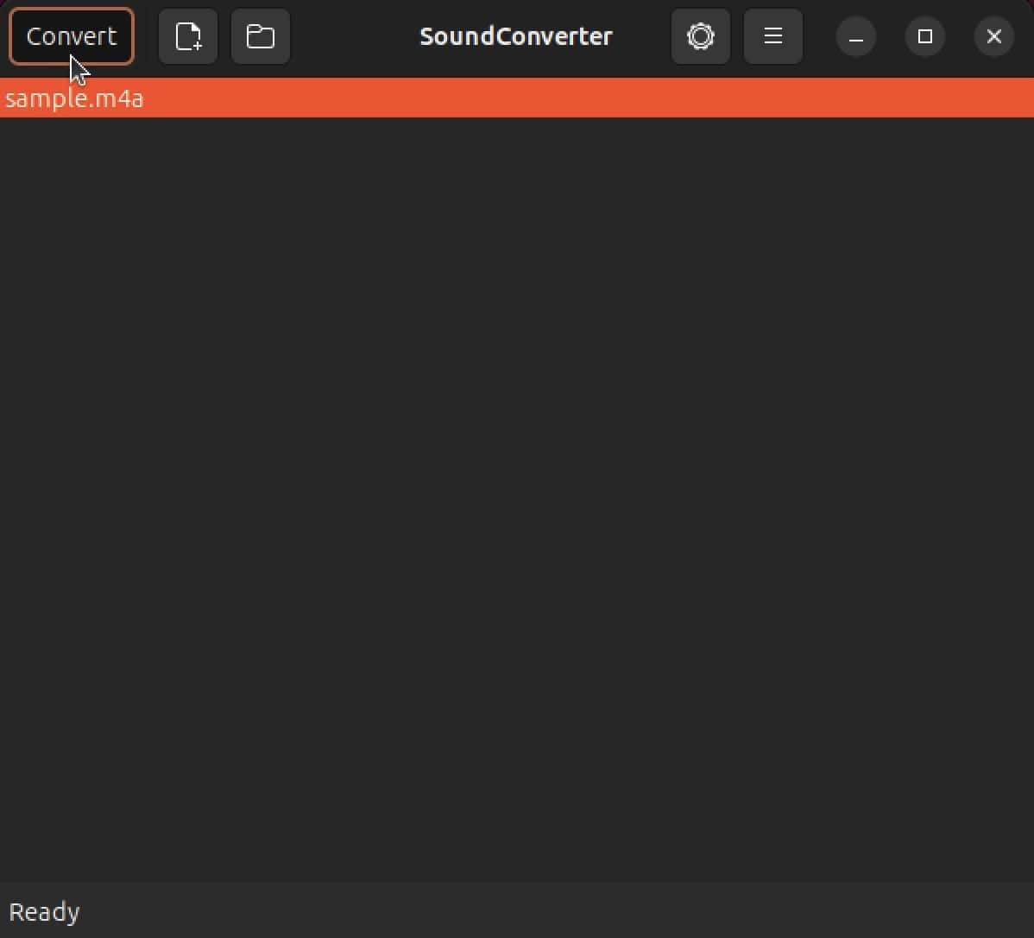Highlight the sample.m4a entry text
1034x938 pixels.
click(74, 98)
